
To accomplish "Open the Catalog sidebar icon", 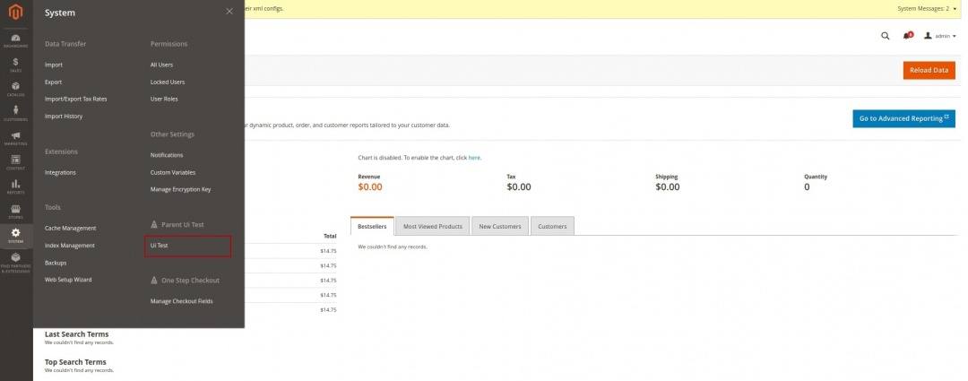I will [x=15, y=90].
